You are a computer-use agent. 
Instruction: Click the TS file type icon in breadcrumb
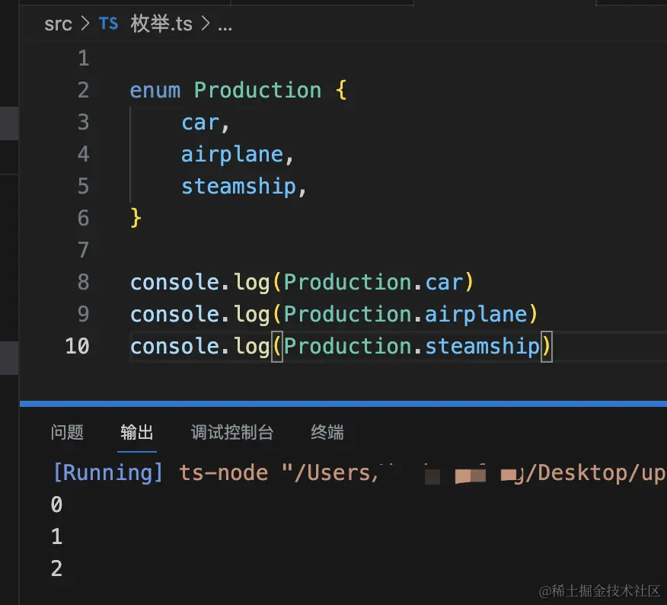108,24
